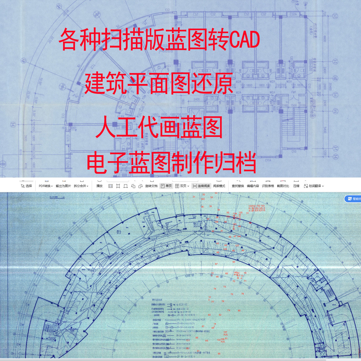Click fit-width zoom icon
The height and width of the screenshot is (361, 361).
(x=126, y=186)
